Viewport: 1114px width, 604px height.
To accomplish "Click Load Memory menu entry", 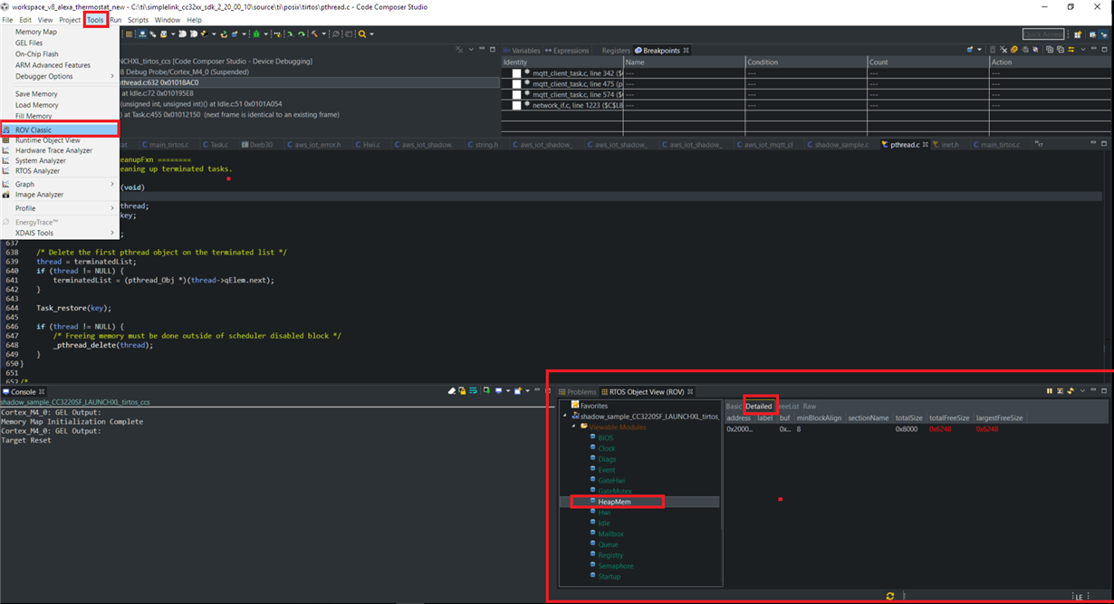I will [60, 105].
